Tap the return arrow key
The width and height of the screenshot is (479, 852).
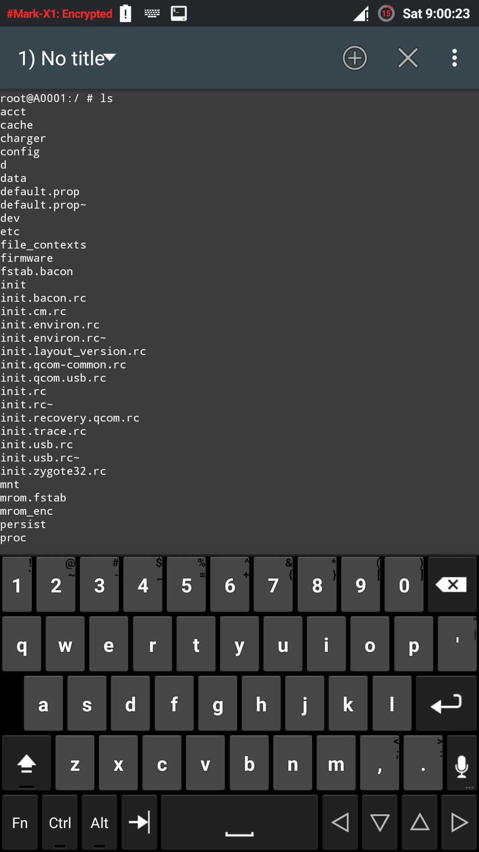[x=446, y=703]
